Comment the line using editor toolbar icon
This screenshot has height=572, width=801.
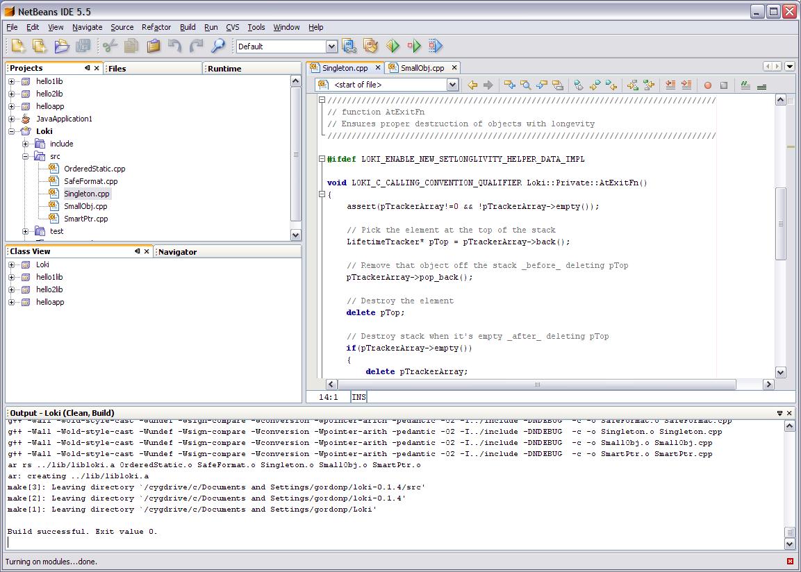pos(745,85)
